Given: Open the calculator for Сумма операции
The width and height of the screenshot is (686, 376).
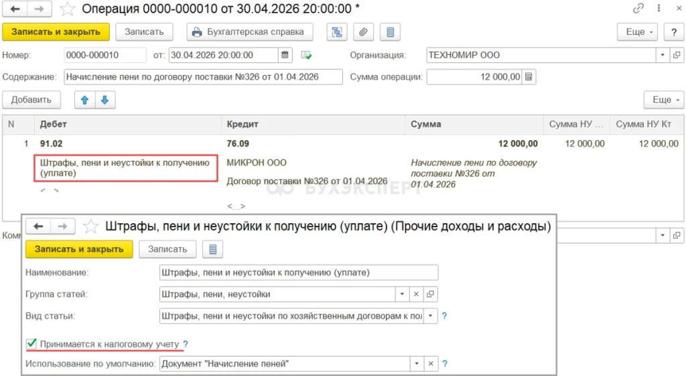Looking at the screenshot, I should pos(529,77).
